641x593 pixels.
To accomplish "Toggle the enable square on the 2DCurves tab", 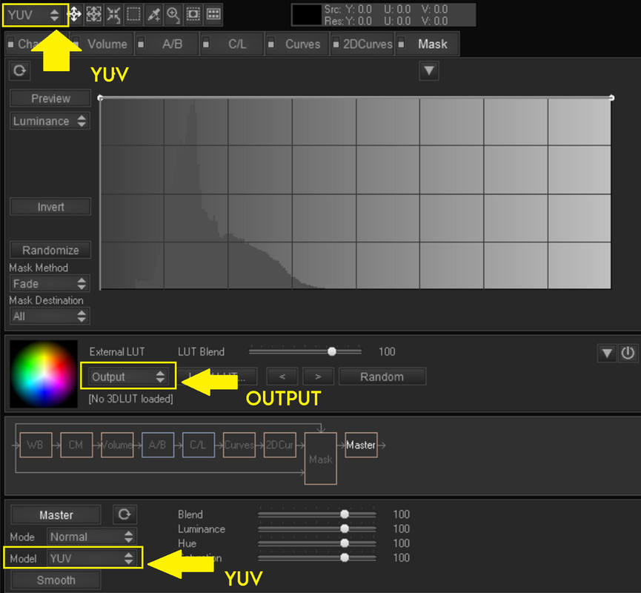I will tap(336, 44).
